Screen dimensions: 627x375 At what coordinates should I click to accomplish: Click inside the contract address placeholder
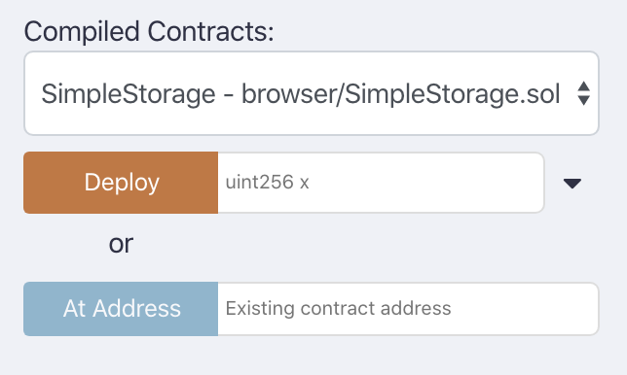click(x=338, y=308)
